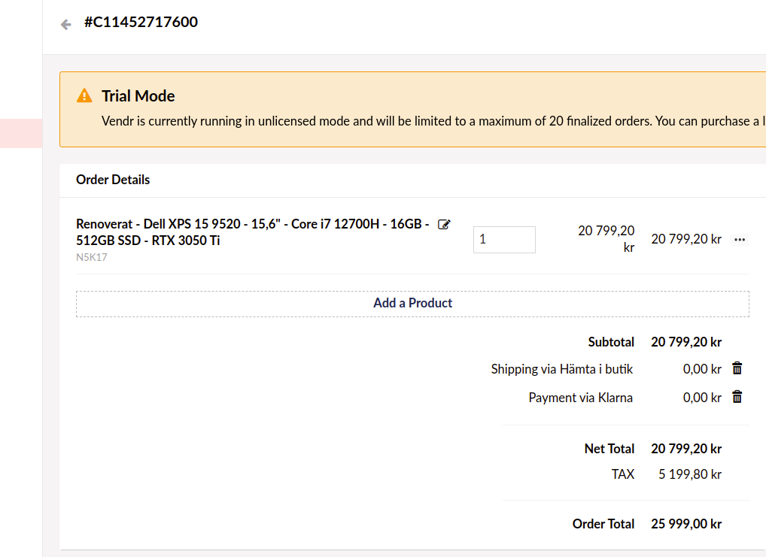Click the Klarna payment method text
The width and height of the screenshot is (766, 557).
[580, 397]
